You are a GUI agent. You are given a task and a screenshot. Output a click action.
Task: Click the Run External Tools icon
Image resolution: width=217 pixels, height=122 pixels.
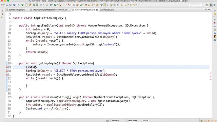click(x=60, y=5)
